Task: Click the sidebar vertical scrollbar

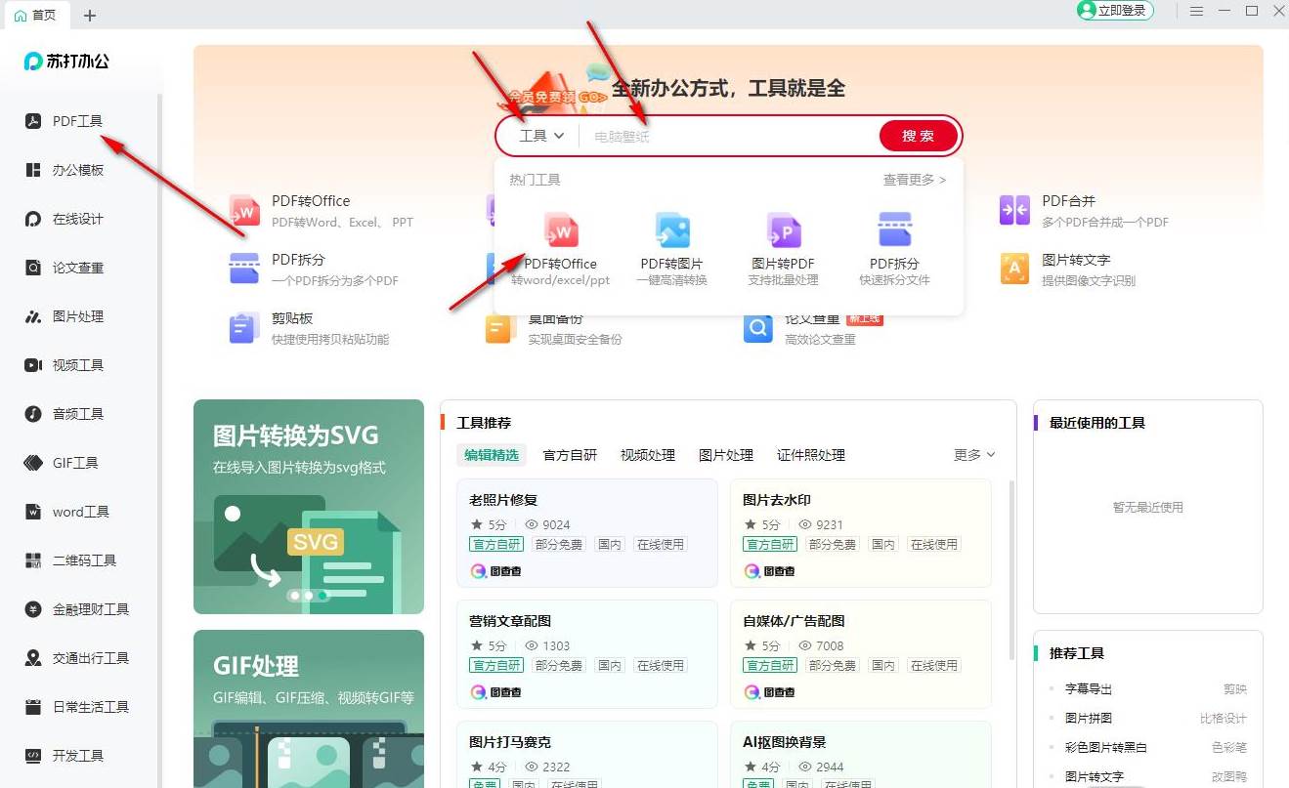Action: [x=159, y=439]
